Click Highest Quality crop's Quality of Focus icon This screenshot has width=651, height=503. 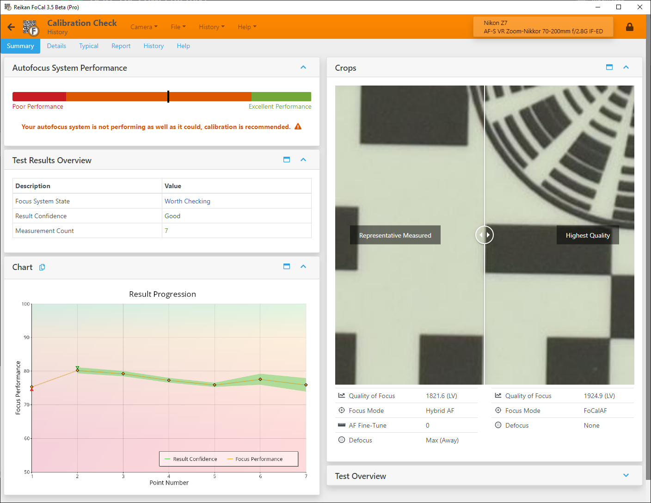click(498, 396)
